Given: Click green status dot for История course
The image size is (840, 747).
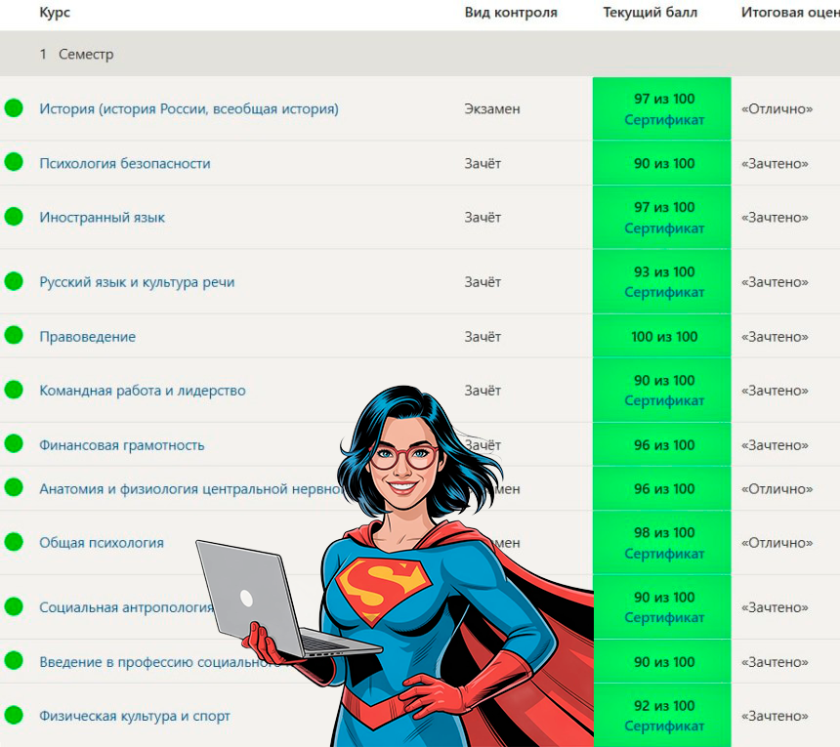Looking at the screenshot, I should click(14, 108).
